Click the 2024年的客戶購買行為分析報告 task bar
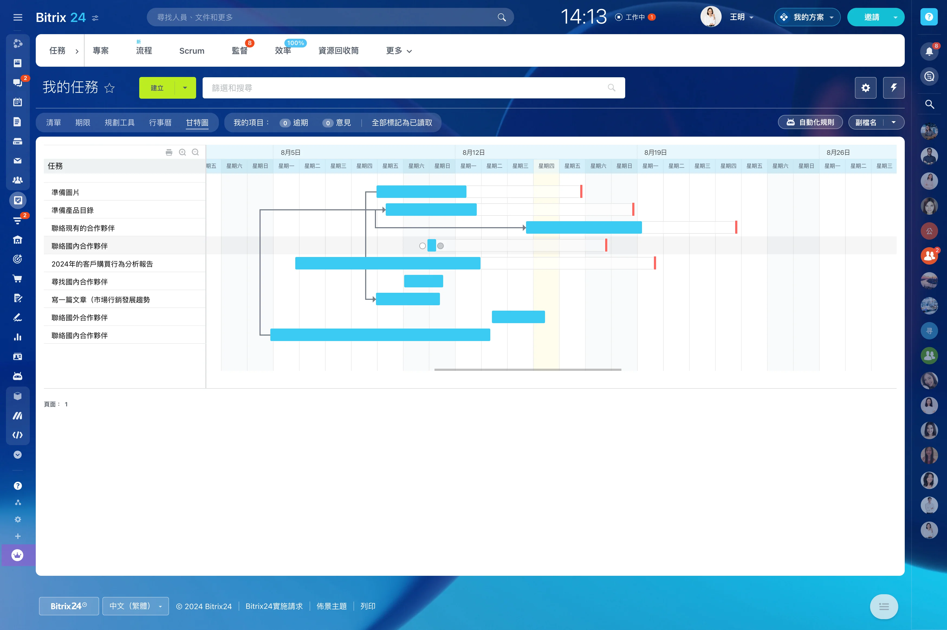This screenshot has width=947, height=630. coord(388,263)
